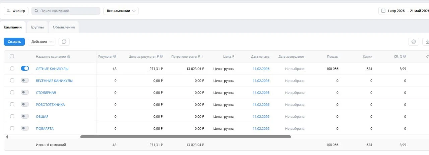
Task: Enable the ПОВАРЯТА campaign switch
Action: point(25,128)
